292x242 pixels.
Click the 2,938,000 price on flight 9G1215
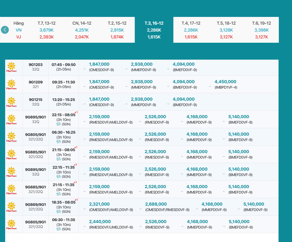(142, 99)
